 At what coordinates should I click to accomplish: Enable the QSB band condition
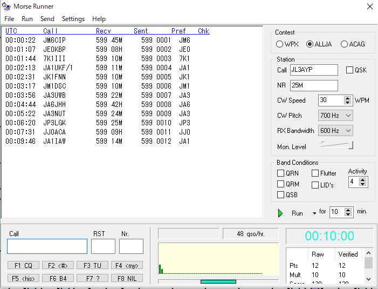280,194
